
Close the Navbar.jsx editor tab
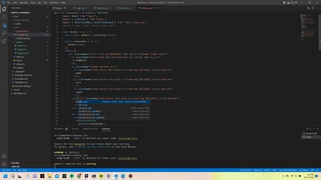tap(158, 8)
